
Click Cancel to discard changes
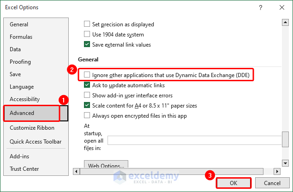272,183
